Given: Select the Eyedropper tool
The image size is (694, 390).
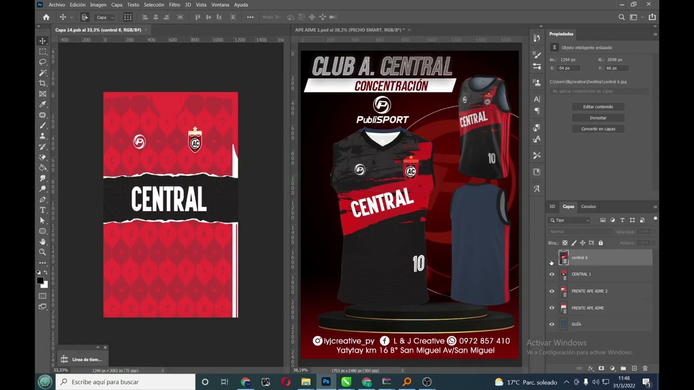Looking at the screenshot, I should tap(42, 105).
